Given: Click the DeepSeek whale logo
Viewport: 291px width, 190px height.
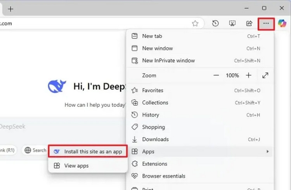Looking at the screenshot, I should (x=57, y=86).
